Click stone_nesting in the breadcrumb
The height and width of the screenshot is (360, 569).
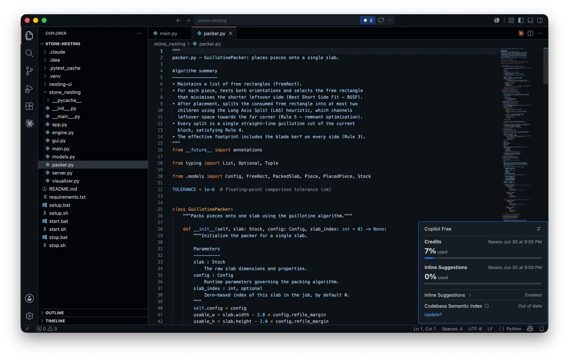click(169, 44)
